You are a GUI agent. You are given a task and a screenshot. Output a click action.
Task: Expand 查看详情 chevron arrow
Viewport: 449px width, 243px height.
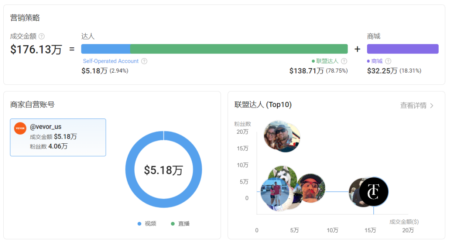click(432, 106)
